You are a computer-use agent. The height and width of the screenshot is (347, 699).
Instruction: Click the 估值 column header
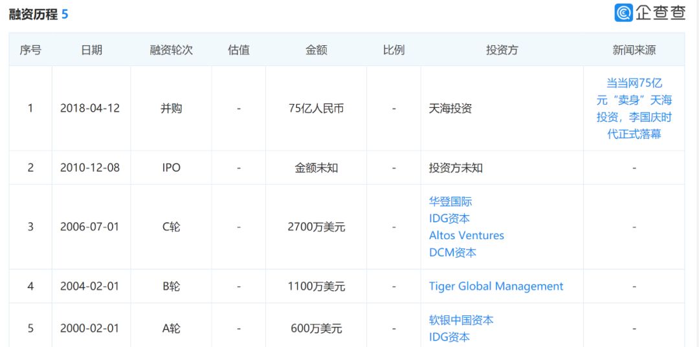click(x=238, y=50)
